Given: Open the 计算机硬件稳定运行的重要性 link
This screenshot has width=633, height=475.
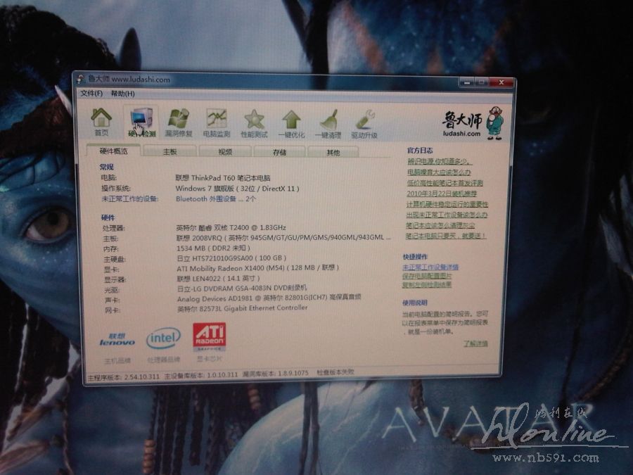Looking at the screenshot, I should (x=447, y=204).
